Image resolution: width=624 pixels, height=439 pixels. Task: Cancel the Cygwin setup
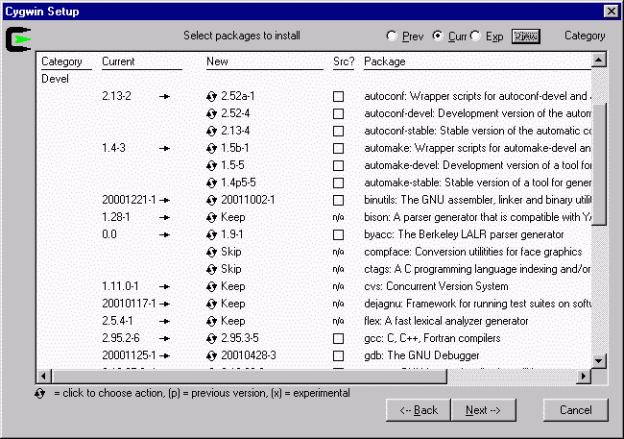(575, 410)
